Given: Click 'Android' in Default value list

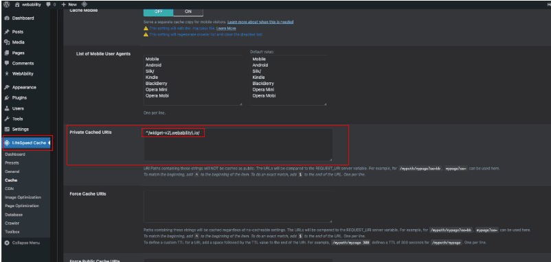Looking at the screenshot, I should pyautogui.click(x=260, y=65).
